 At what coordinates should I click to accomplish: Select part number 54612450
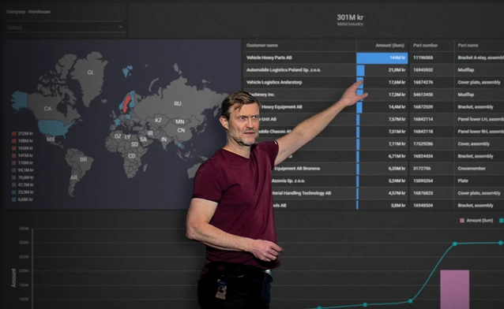point(423,95)
